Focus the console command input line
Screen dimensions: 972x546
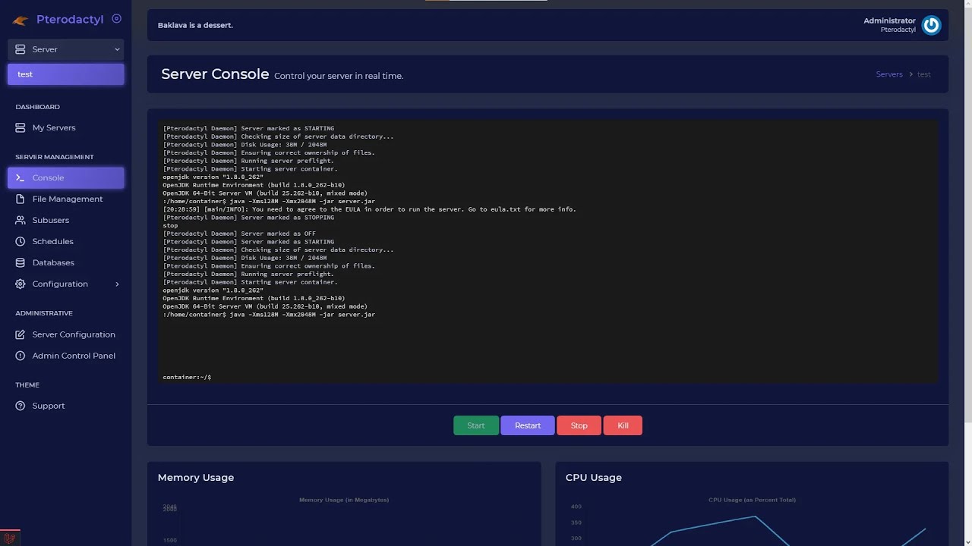coord(548,377)
